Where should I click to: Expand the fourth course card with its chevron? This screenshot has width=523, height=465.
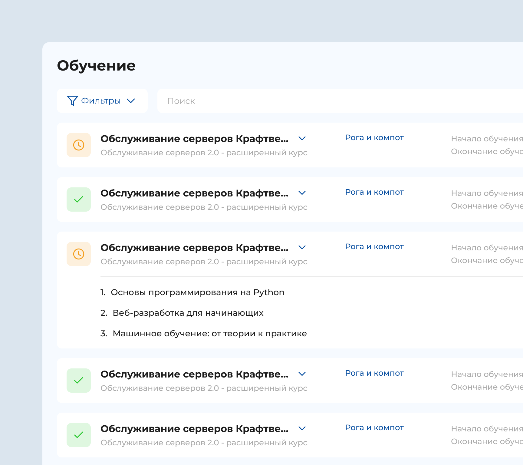(x=302, y=374)
